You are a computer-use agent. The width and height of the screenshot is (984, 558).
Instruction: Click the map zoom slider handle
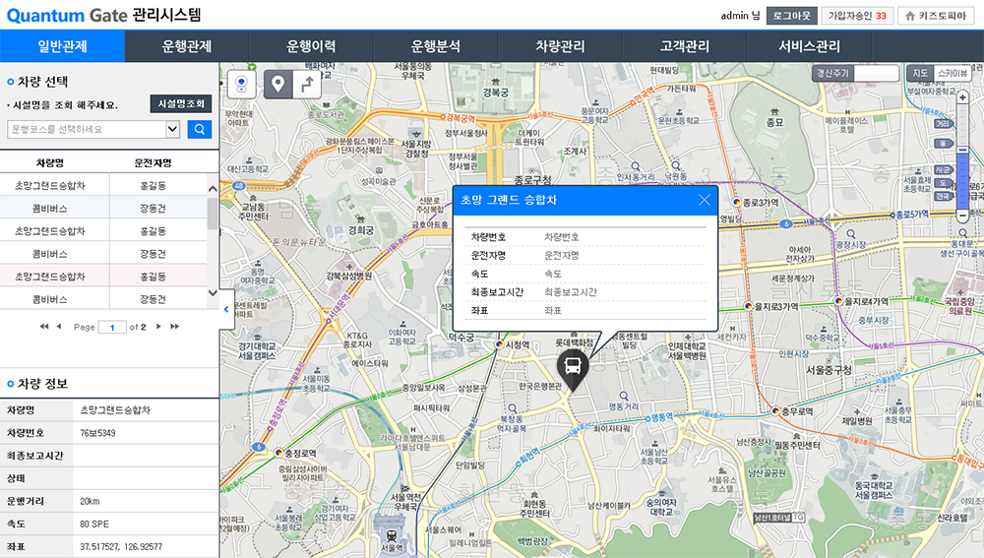[962, 150]
